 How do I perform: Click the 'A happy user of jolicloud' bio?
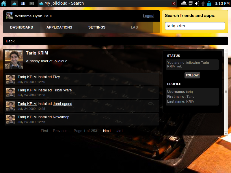coord(47,61)
